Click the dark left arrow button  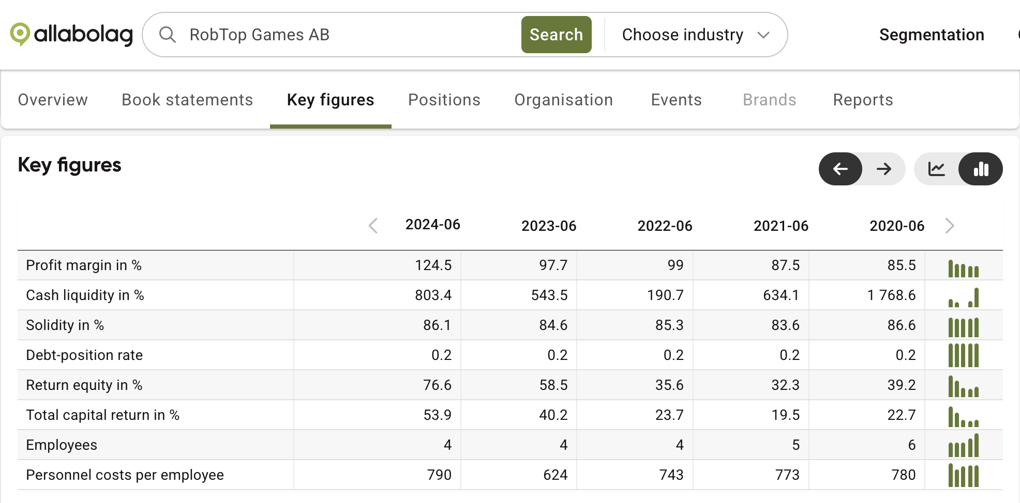841,169
